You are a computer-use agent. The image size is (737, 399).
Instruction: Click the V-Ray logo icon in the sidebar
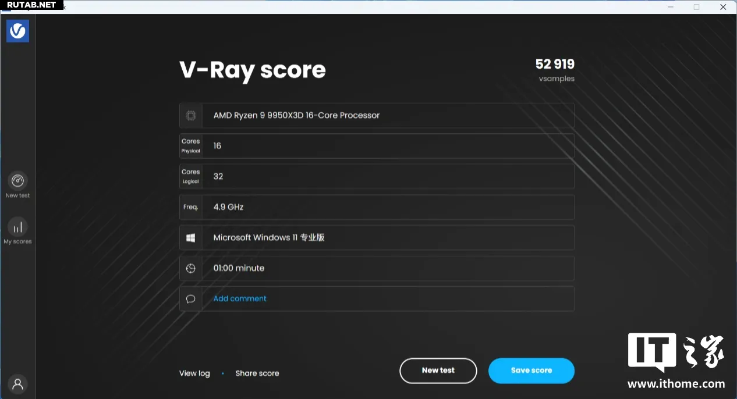click(x=17, y=31)
